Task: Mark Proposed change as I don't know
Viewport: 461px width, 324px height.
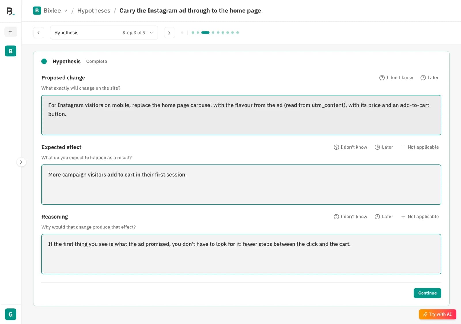Action: point(396,78)
